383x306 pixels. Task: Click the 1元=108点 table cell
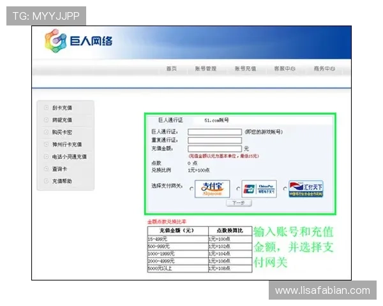(x=230, y=268)
